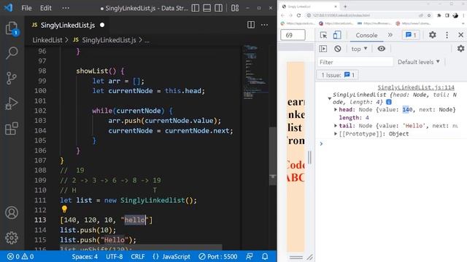Screen dimensions: 467x262
Task: Toggle the secondary side bar layout icon
Action: [x=218, y=8]
